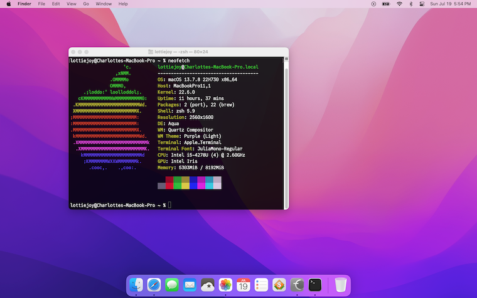Open the Edit menu
The image size is (477, 298).
(x=56, y=4)
